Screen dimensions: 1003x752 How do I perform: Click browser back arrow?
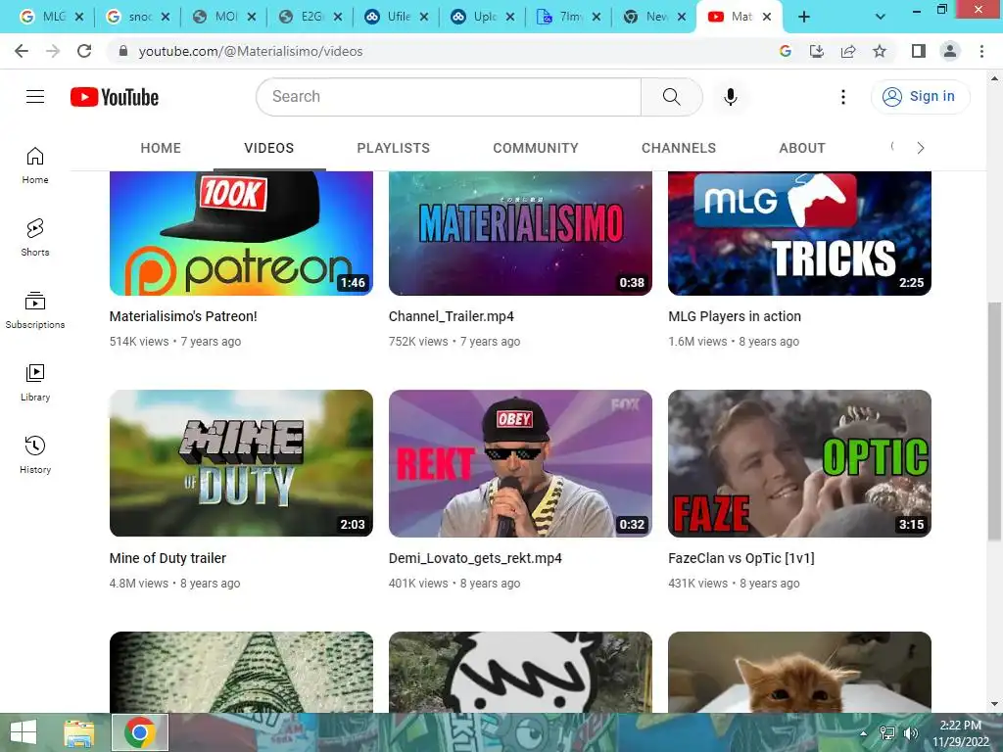22,51
